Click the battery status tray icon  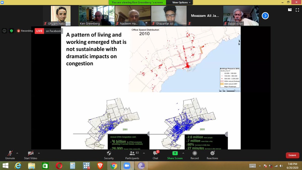[271, 165]
